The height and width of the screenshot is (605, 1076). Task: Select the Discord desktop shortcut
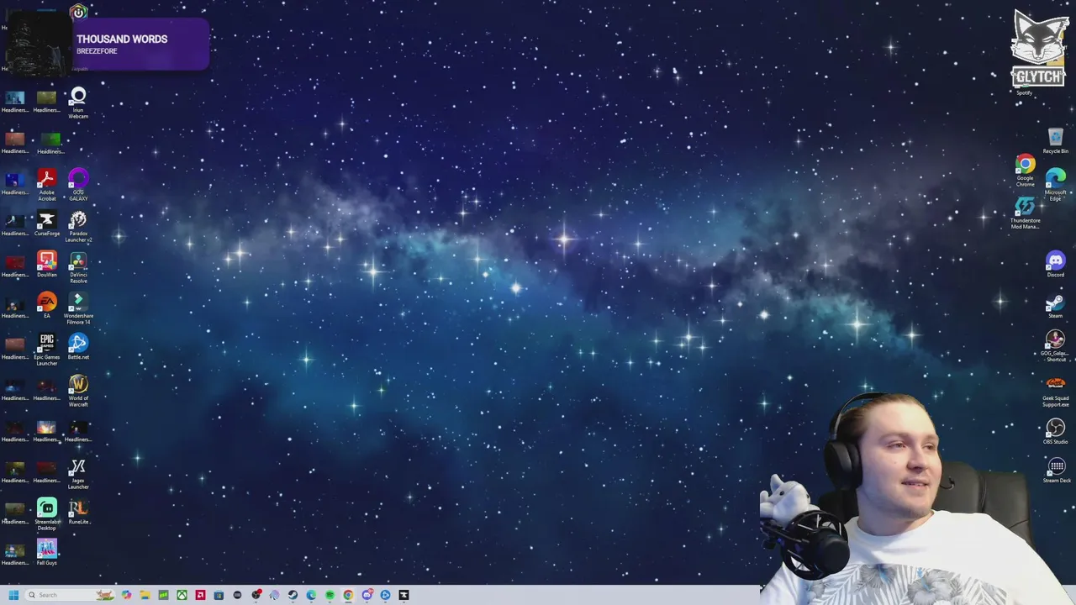coord(1056,266)
